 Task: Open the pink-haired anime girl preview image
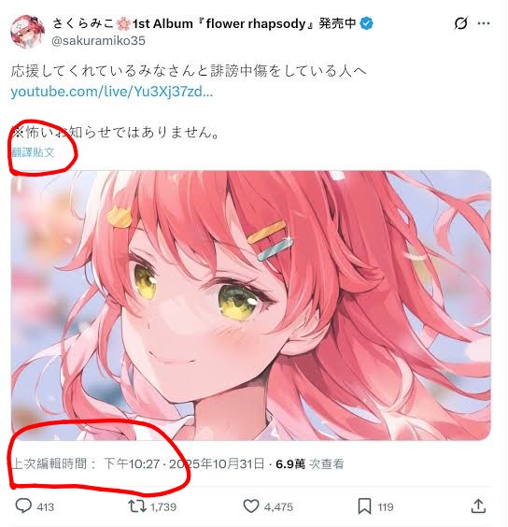point(251,306)
